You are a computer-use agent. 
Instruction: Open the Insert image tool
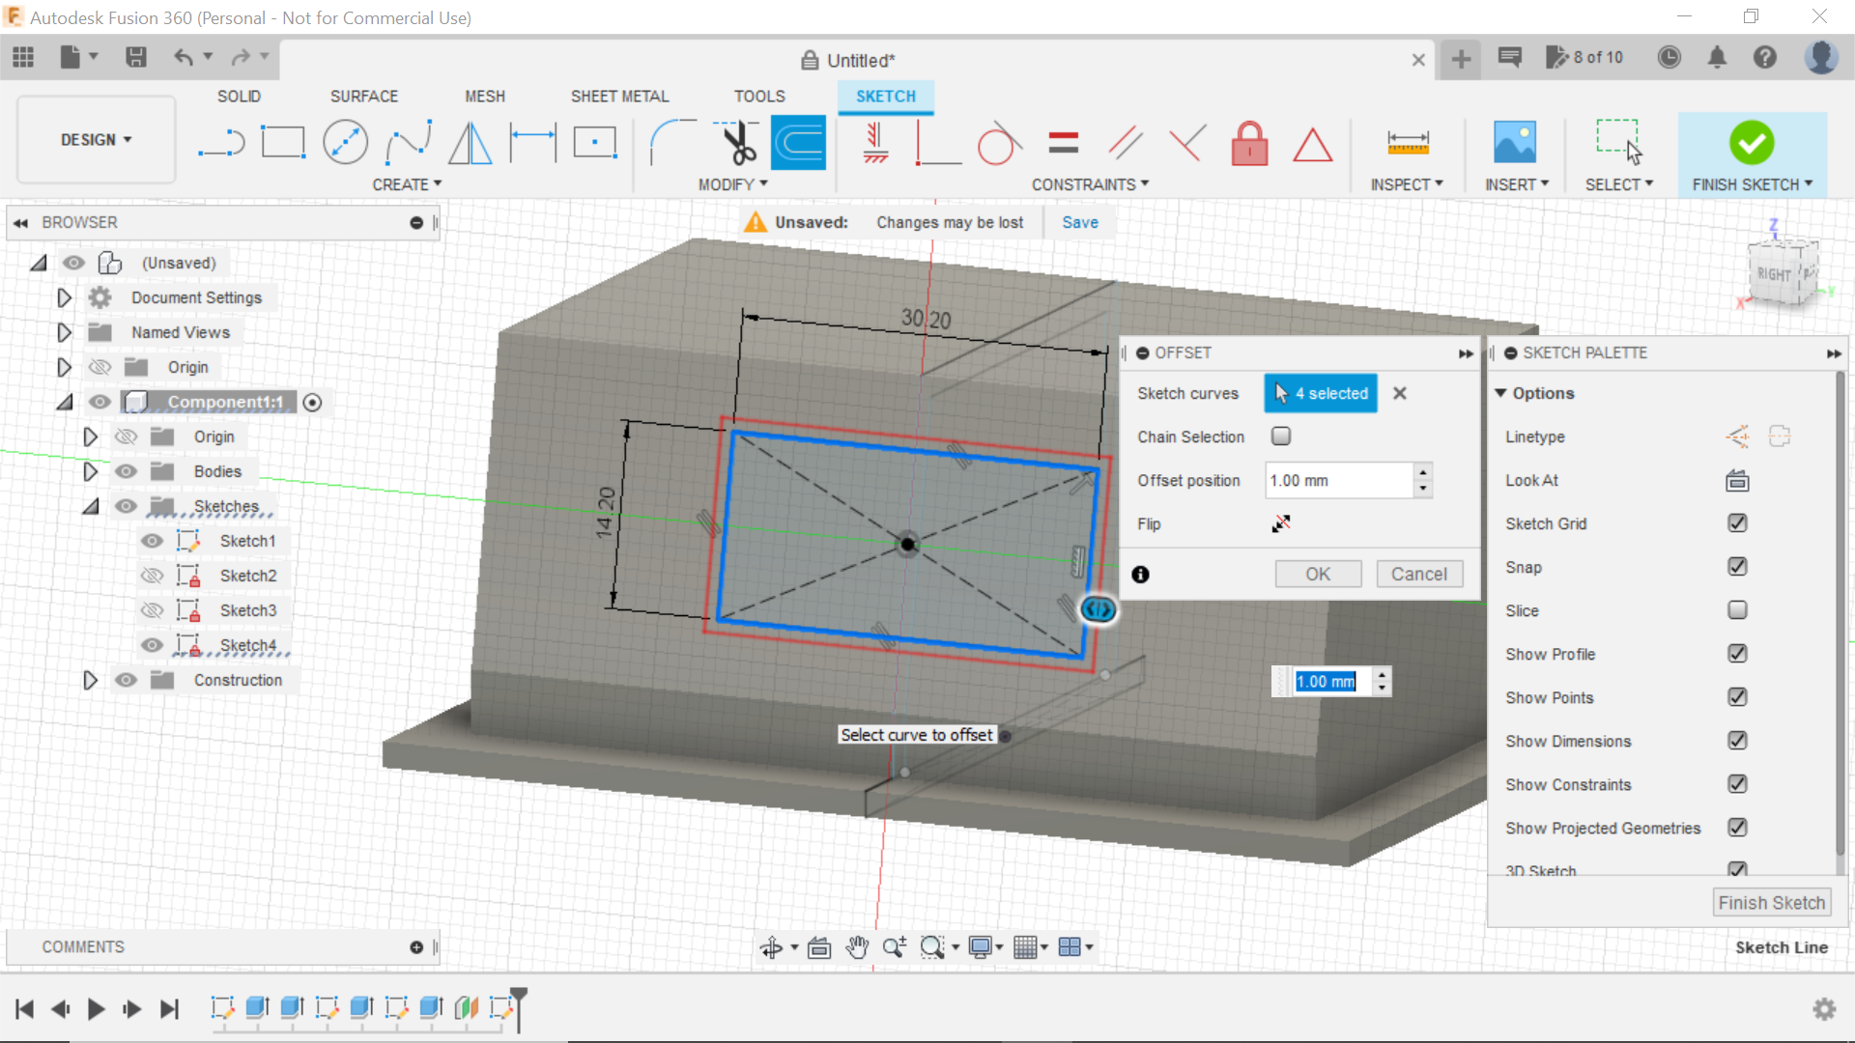tap(1514, 142)
